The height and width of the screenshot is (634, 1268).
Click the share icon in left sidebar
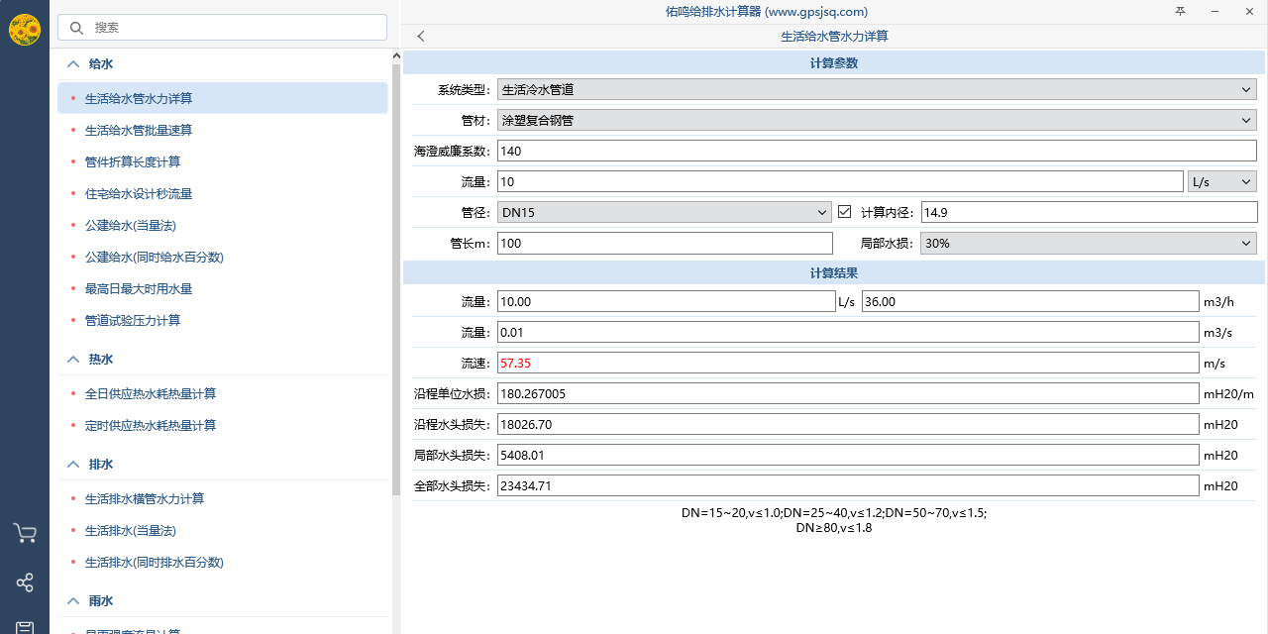tap(25, 582)
